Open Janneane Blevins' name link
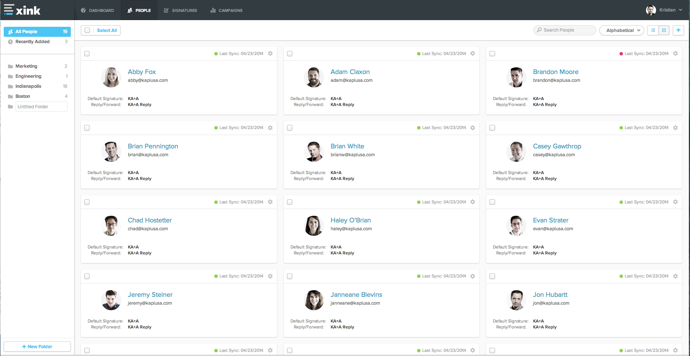690x356 pixels. click(356, 295)
